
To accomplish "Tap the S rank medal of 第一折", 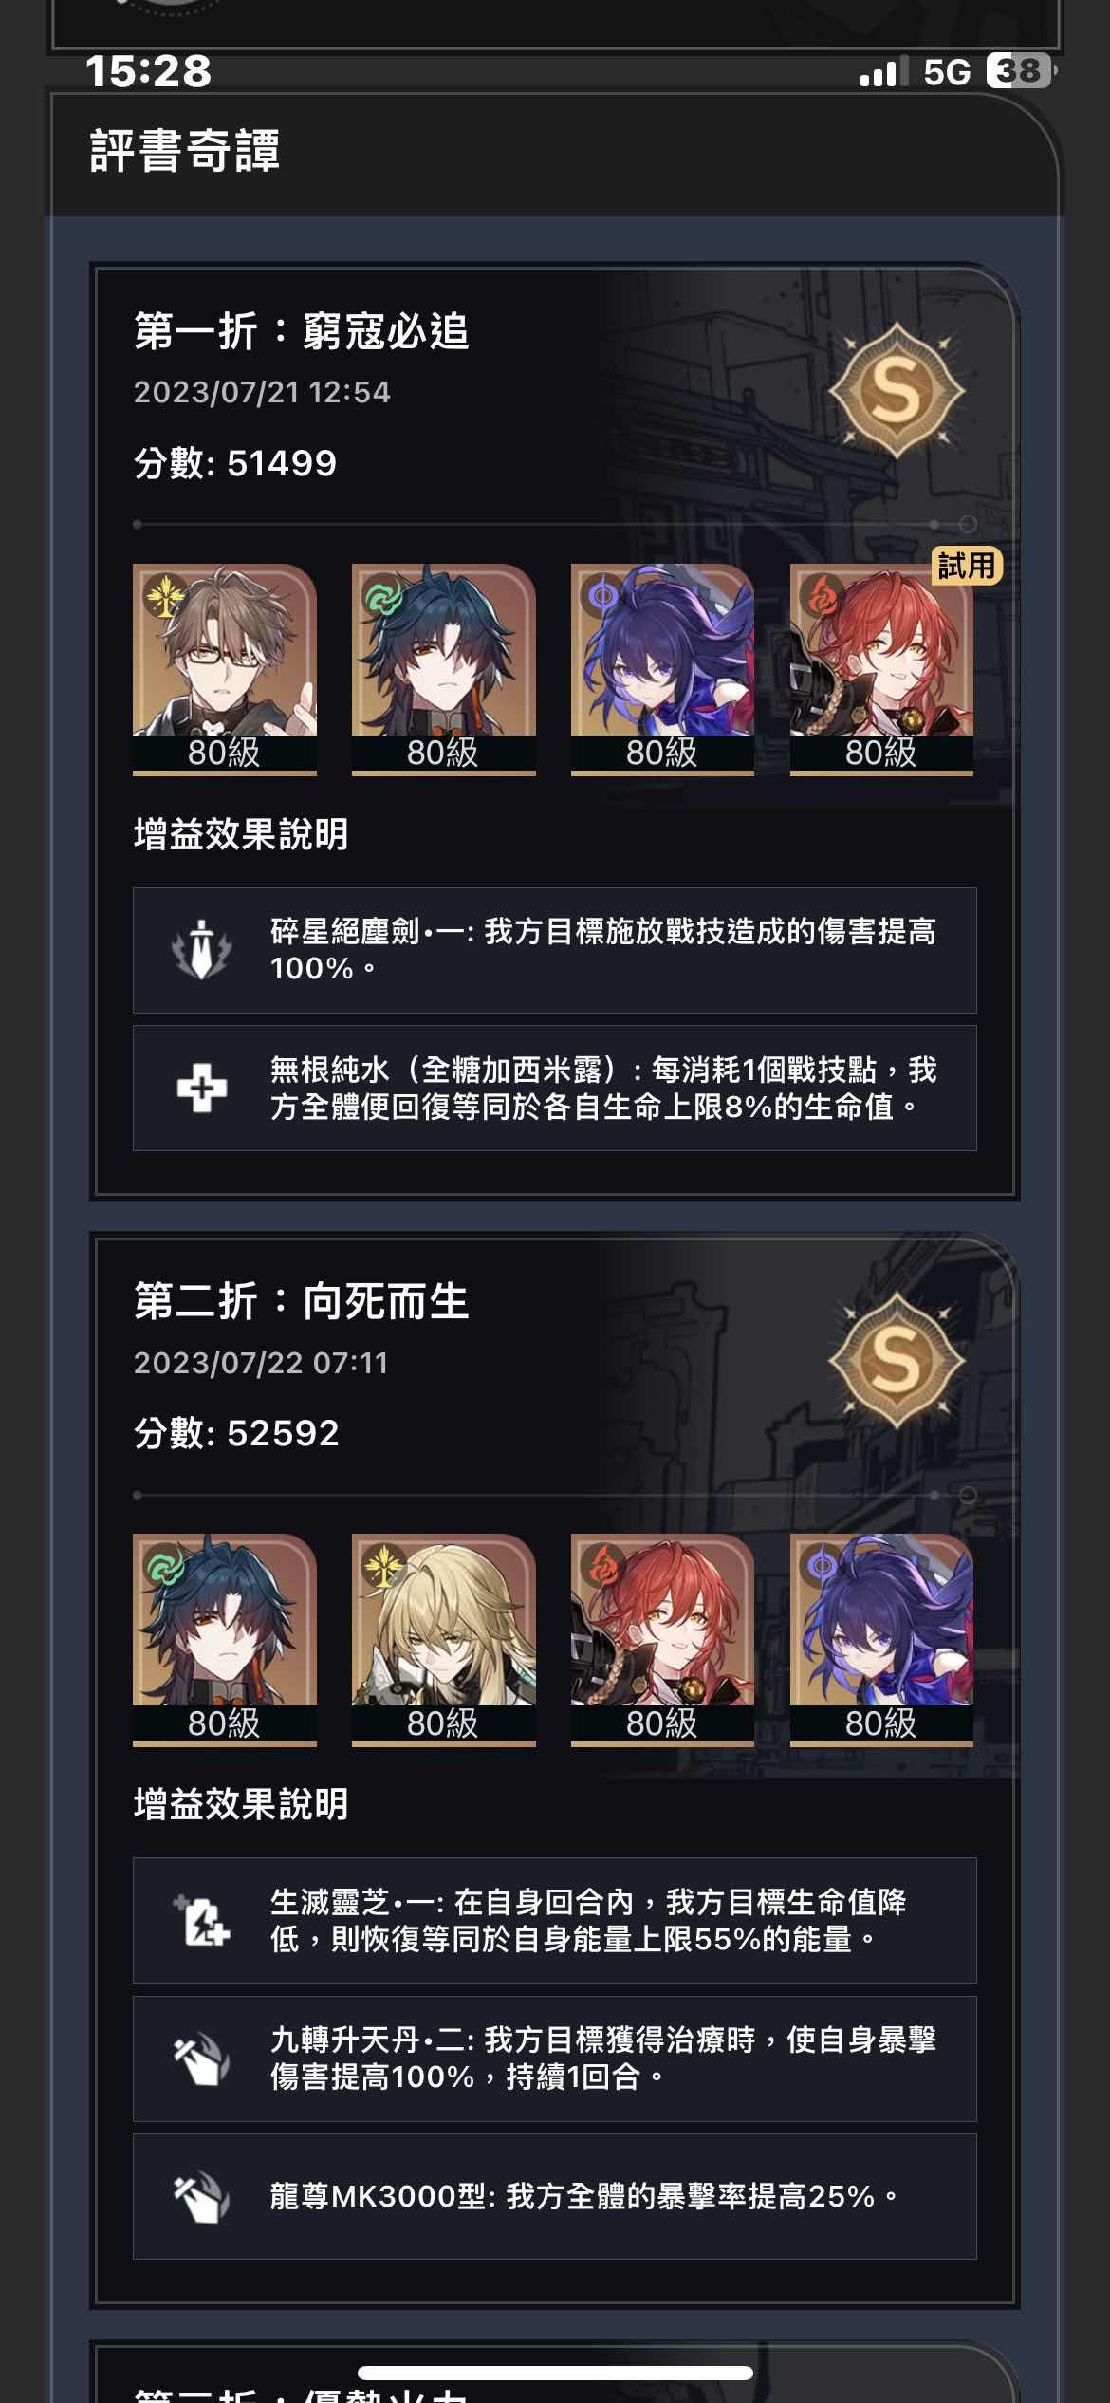I will [x=896, y=391].
